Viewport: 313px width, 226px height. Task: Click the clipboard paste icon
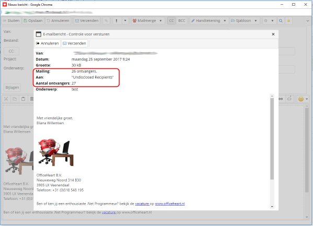[x=23, y=99]
